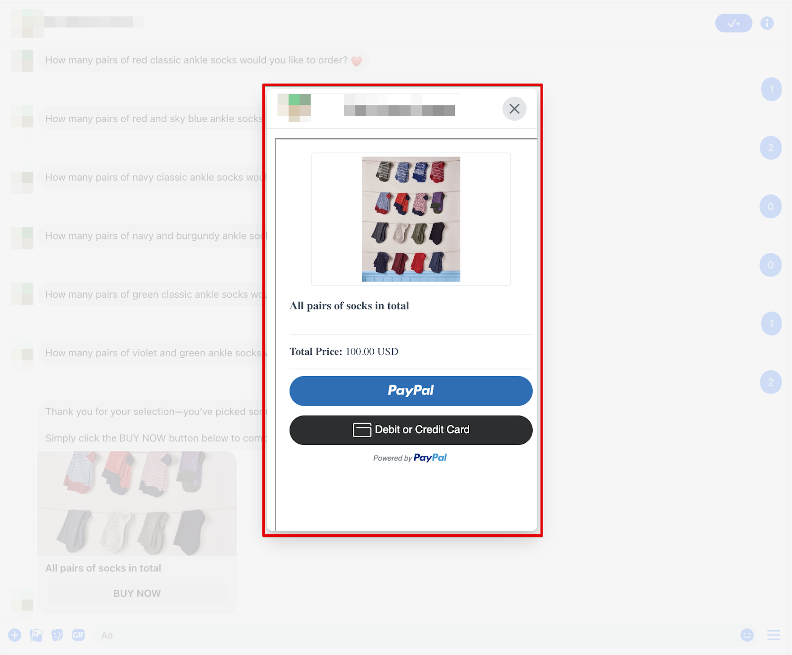
Task: Click the Powered by PayPal link
Action: click(x=410, y=458)
